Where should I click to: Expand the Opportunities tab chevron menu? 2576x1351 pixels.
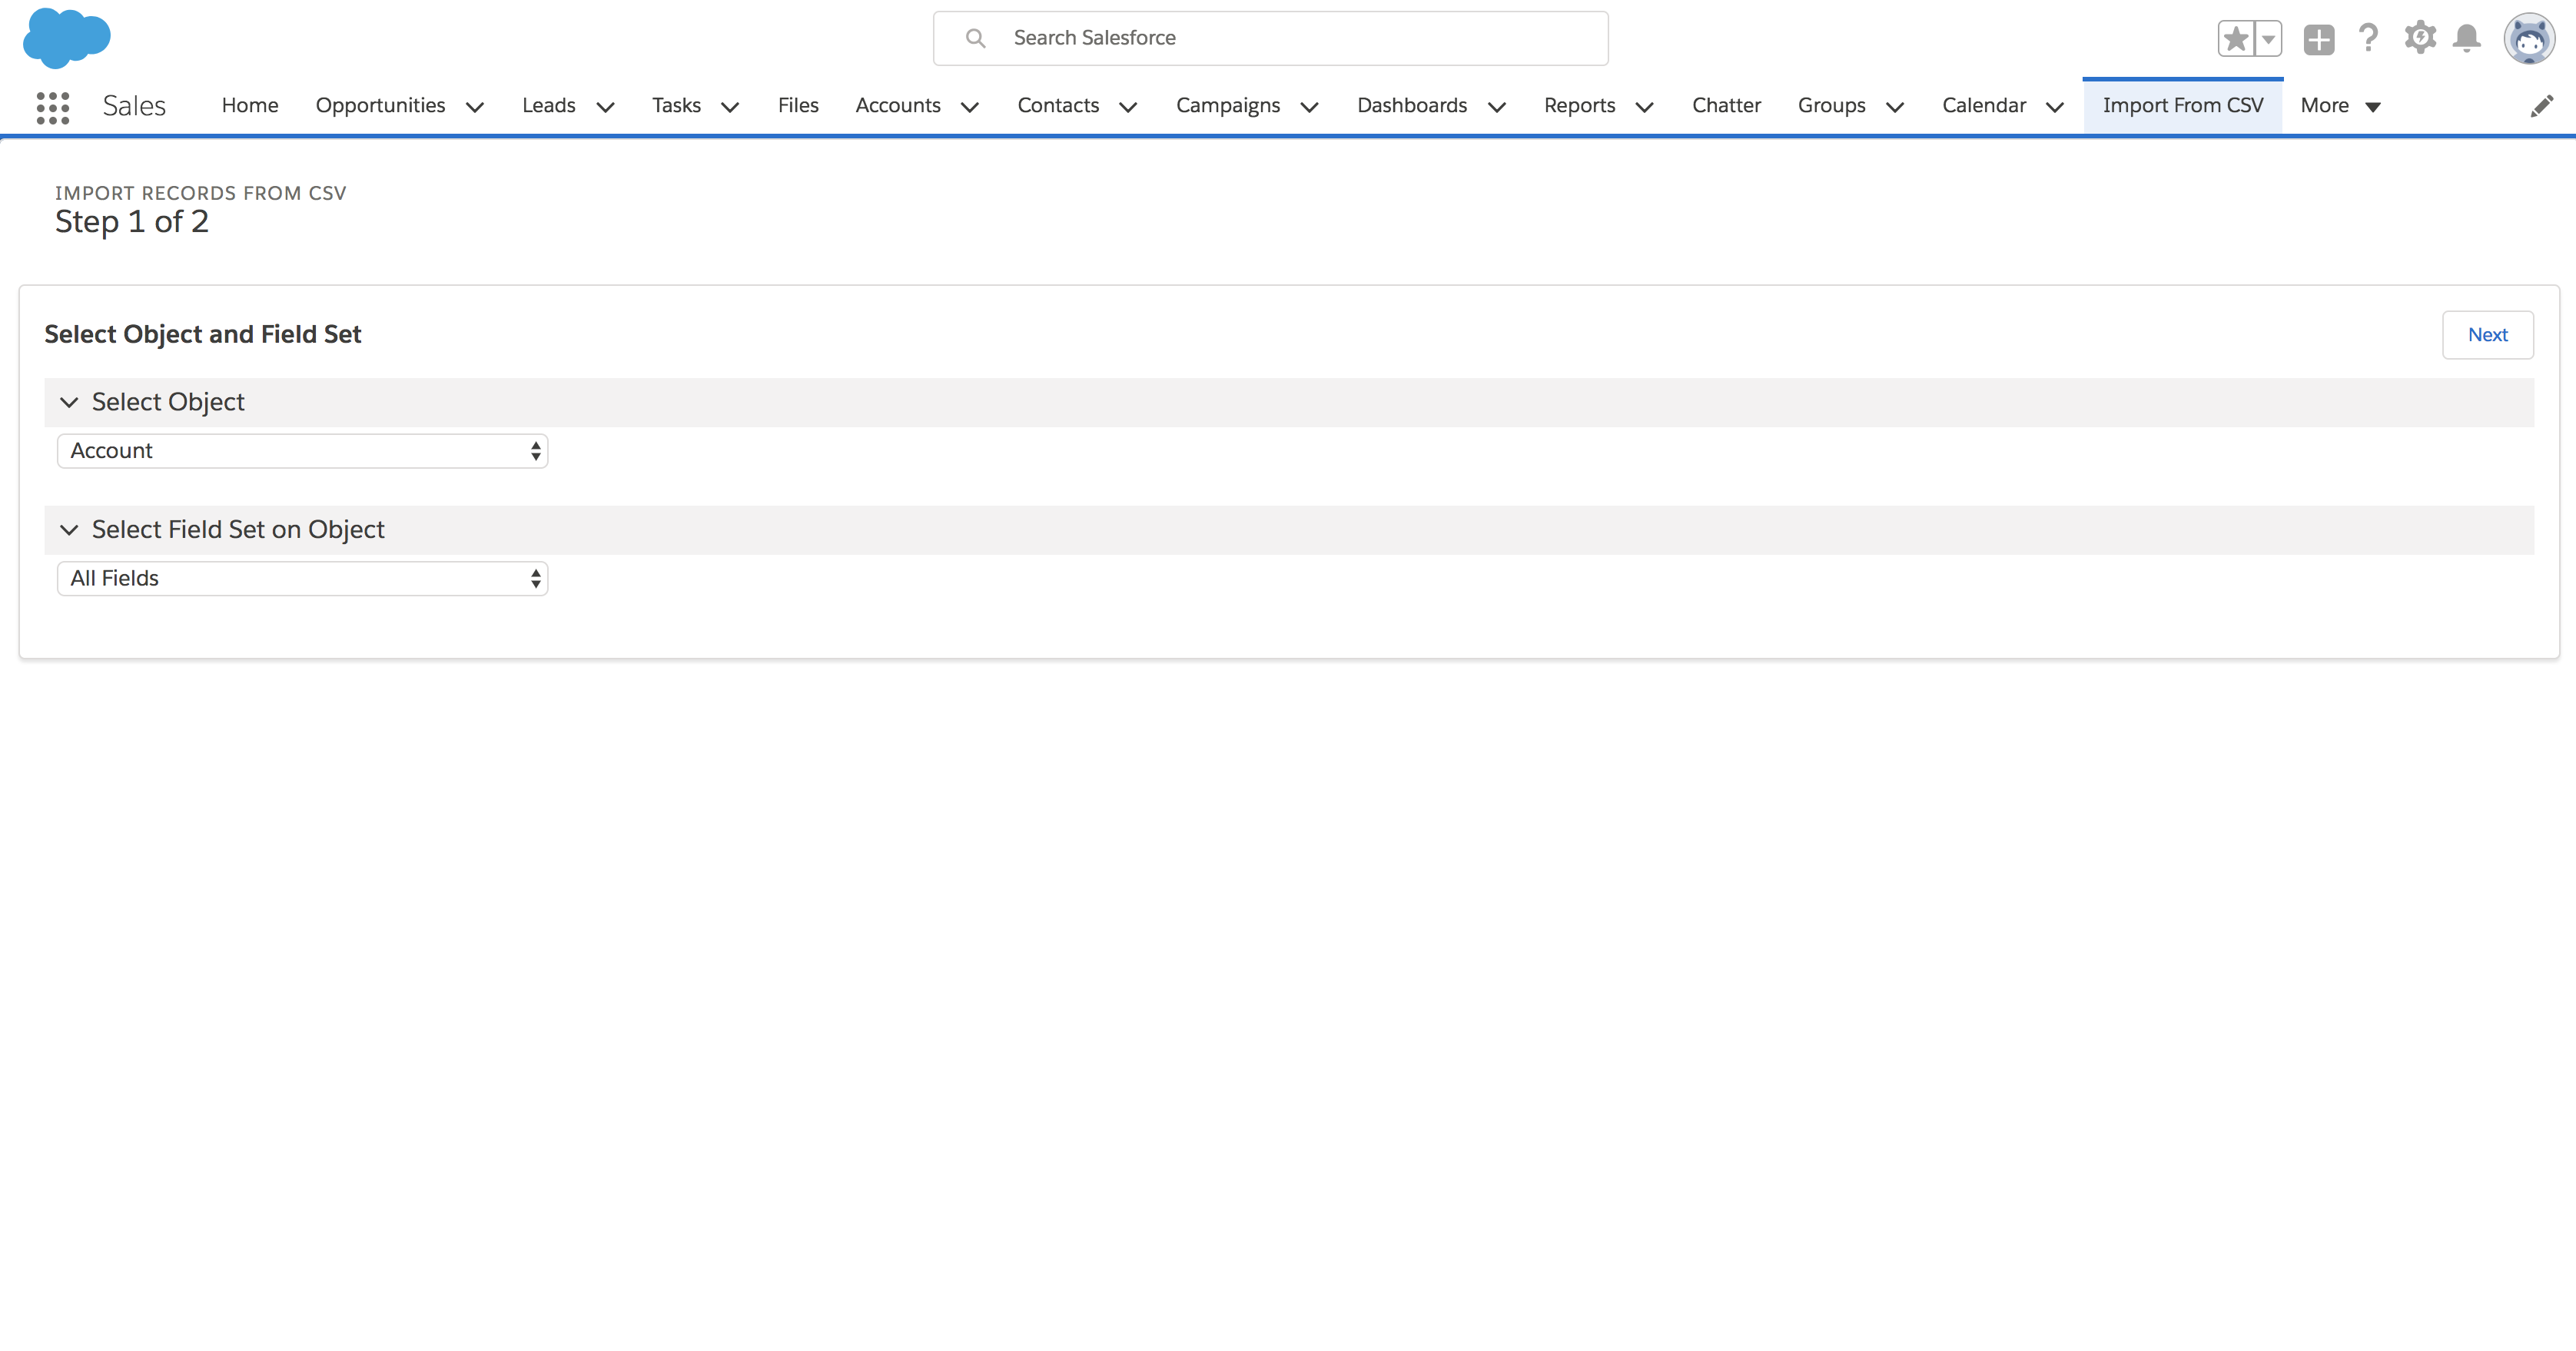tap(475, 107)
